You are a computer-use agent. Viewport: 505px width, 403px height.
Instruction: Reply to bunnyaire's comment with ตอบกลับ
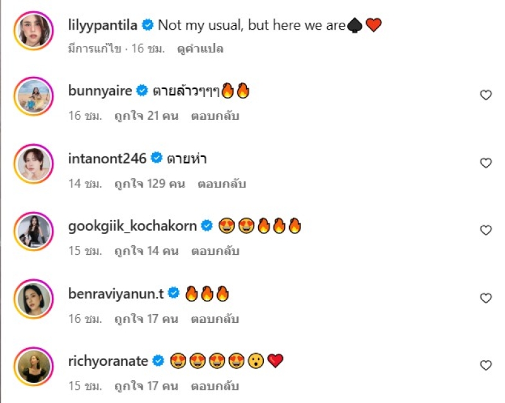point(215,116)
